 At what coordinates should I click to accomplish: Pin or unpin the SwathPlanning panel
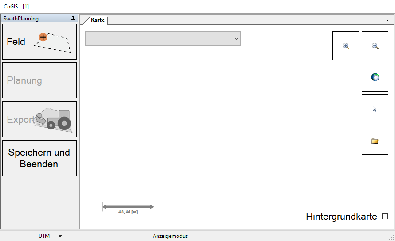tap(73, 19)
